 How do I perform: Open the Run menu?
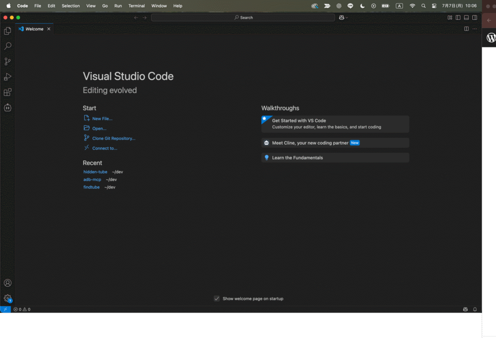coord(118,6)
